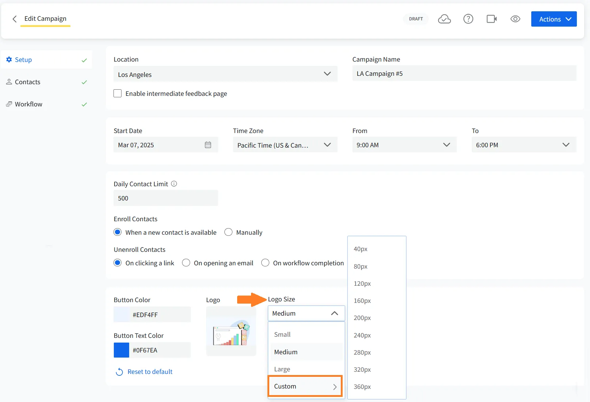Enable intermediate feedback page checkbox
This screenshot has width=590, height=402.
click(x=117, y=93)
